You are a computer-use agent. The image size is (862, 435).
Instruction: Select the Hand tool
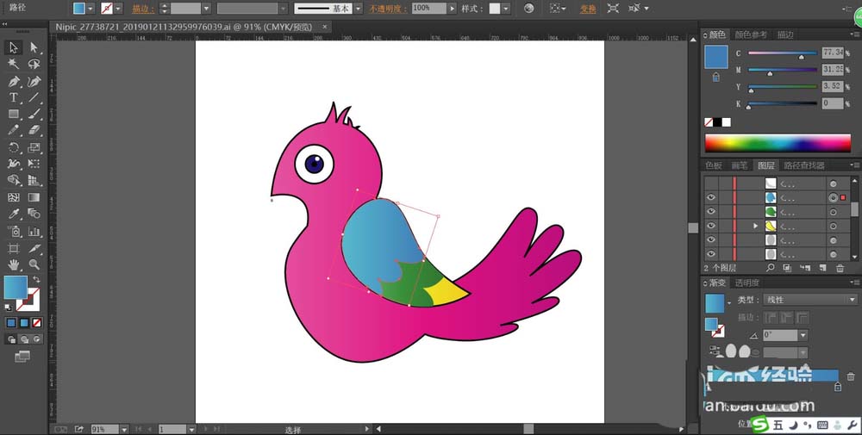pyautogui.click(x=14, y=264)
